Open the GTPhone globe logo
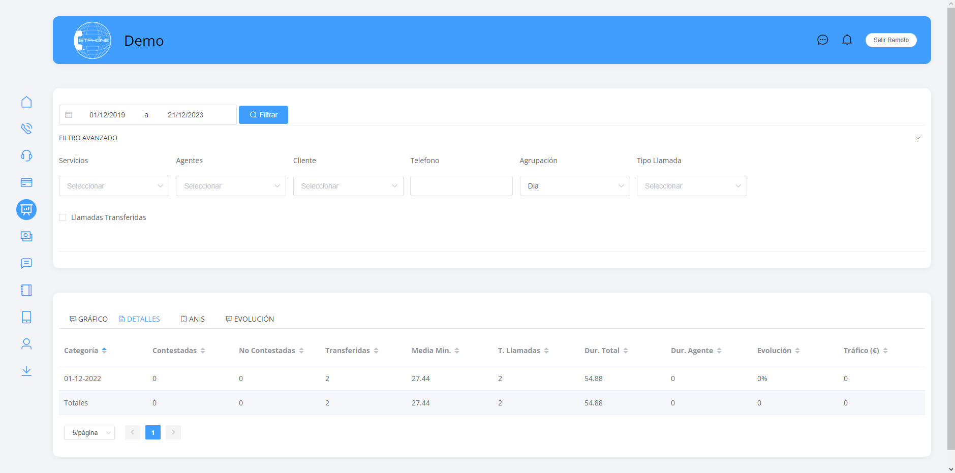This screenshot has width=955, height=473. [x=93, y=40]
